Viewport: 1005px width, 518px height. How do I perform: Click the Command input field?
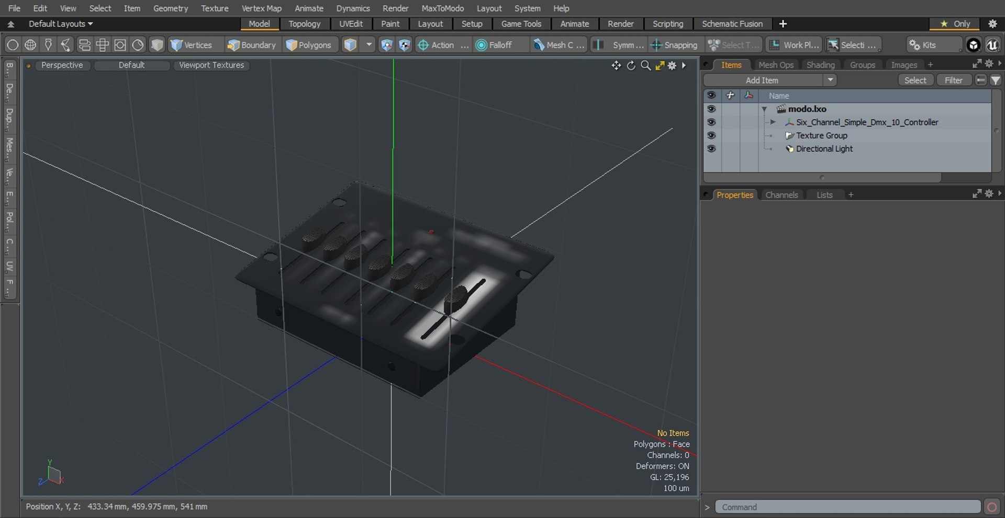[847, 507]
